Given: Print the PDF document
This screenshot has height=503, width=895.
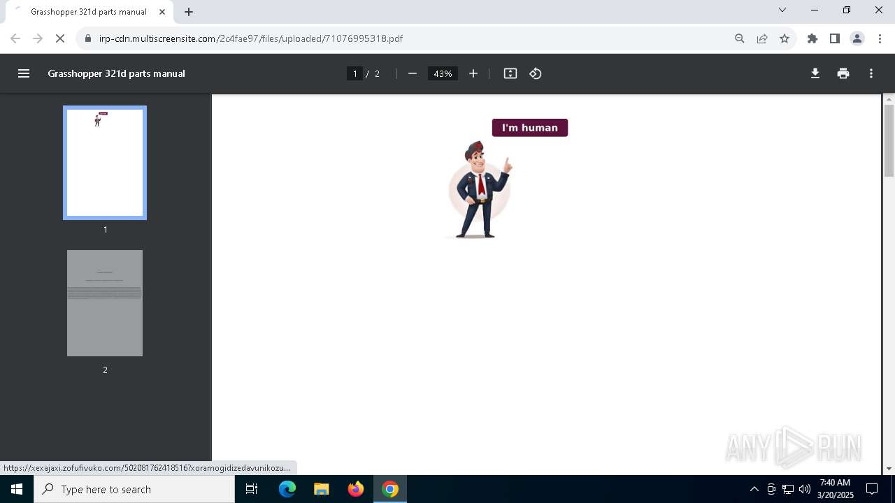Looking at the screenshot, I should coord(843,73).
